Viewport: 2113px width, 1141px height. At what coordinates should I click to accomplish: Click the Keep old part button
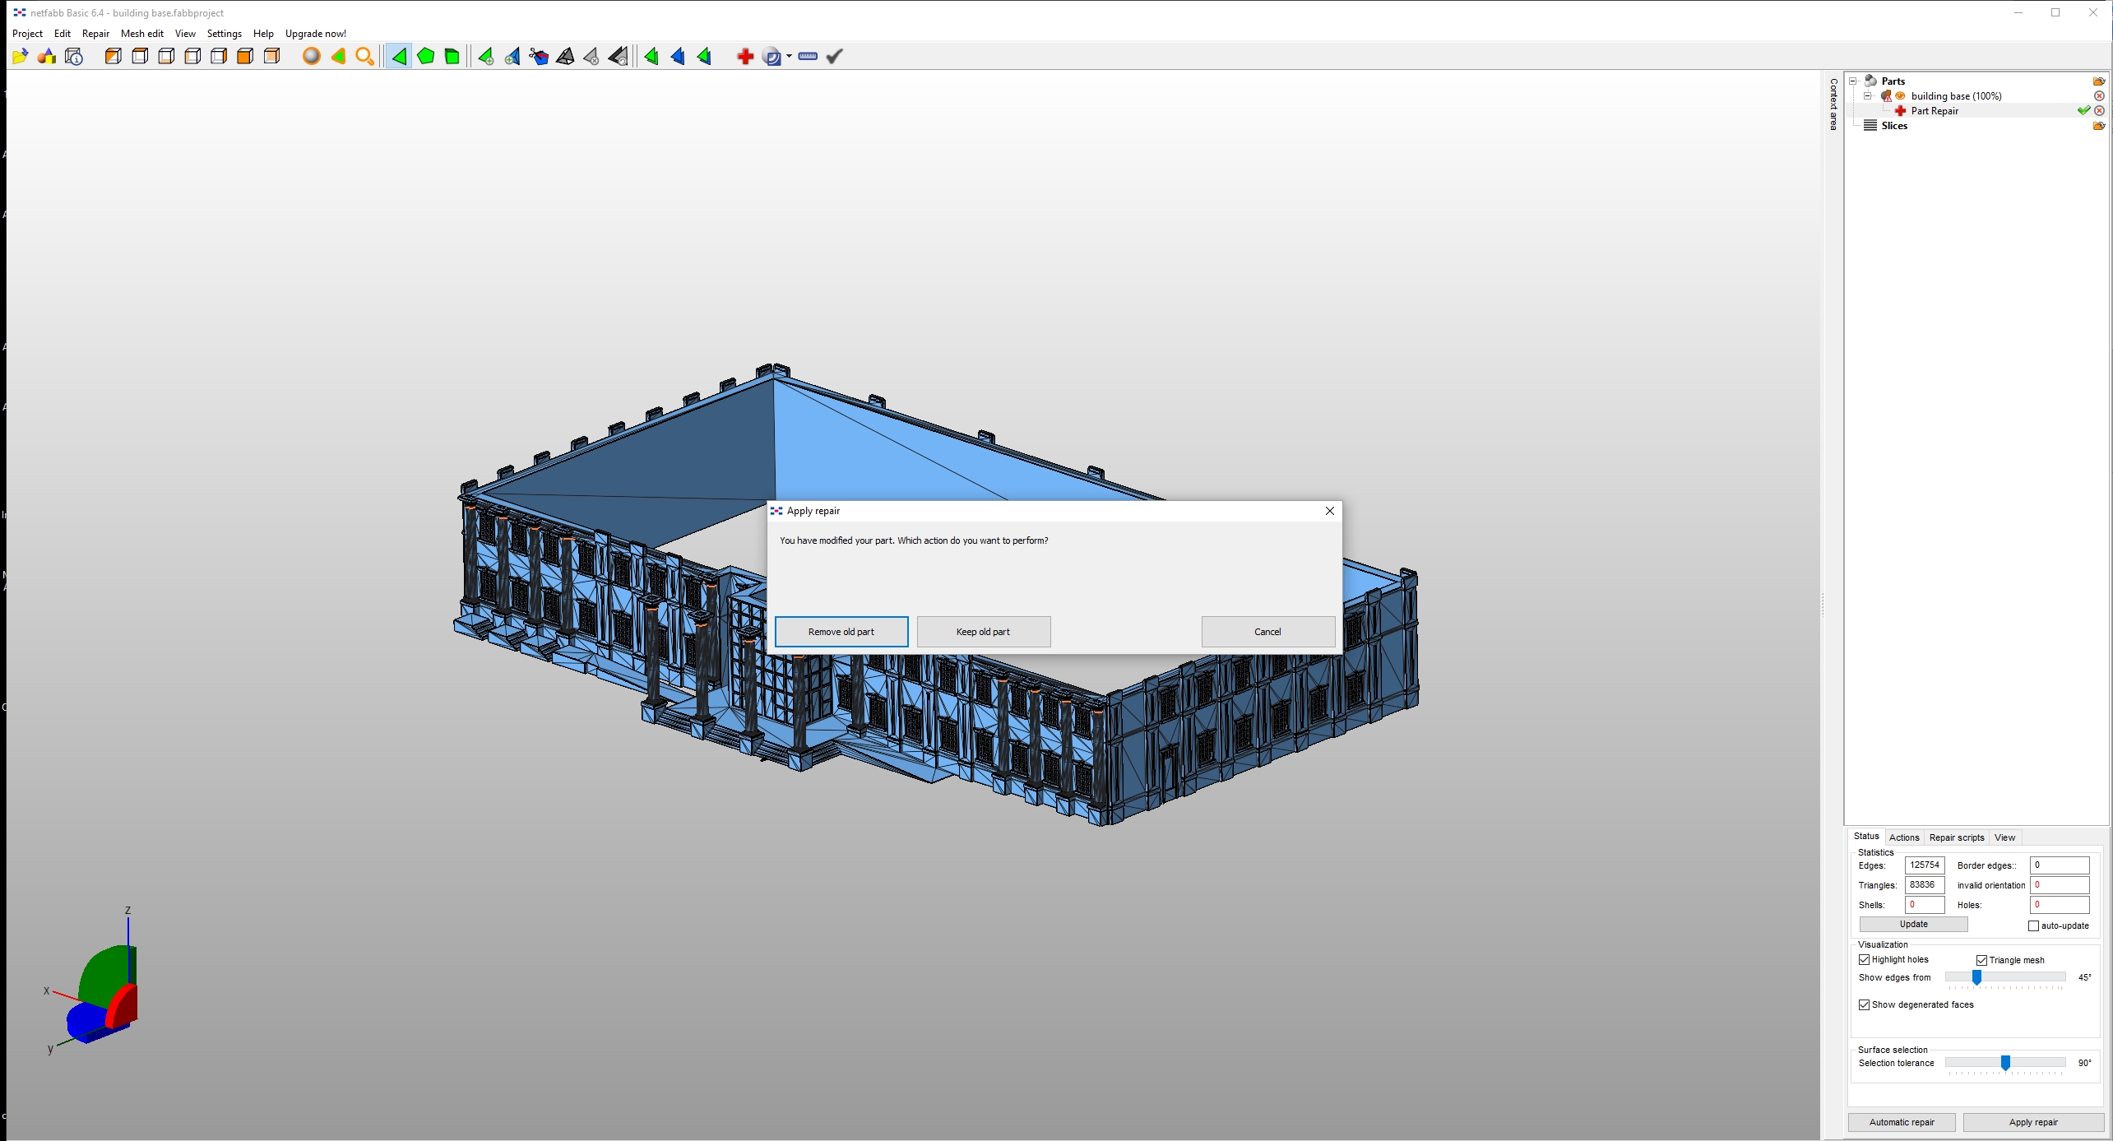pos(984,632)
